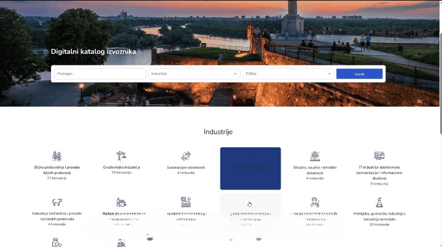Click the IT industrija monitor icon
Image resolution: width=442 pixels, height=247 pixels.
379,156
